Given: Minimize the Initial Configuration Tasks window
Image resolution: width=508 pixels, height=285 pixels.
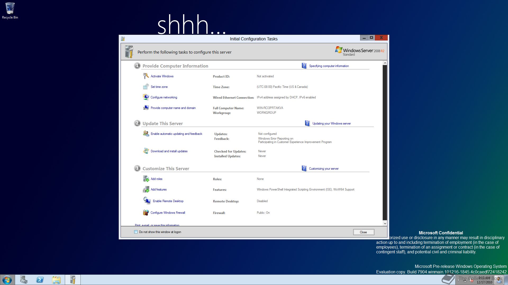Looking at the screenshot, I should 364,38.
